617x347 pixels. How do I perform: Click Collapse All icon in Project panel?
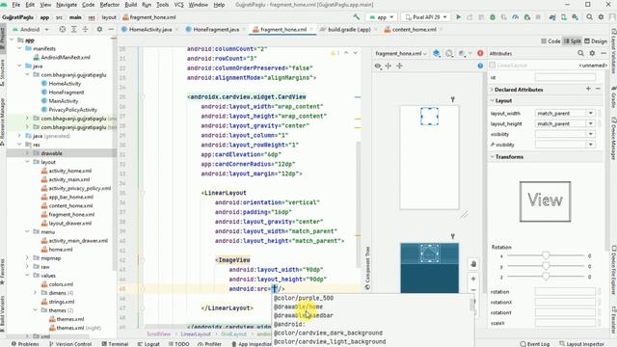[x=85, y=30]
